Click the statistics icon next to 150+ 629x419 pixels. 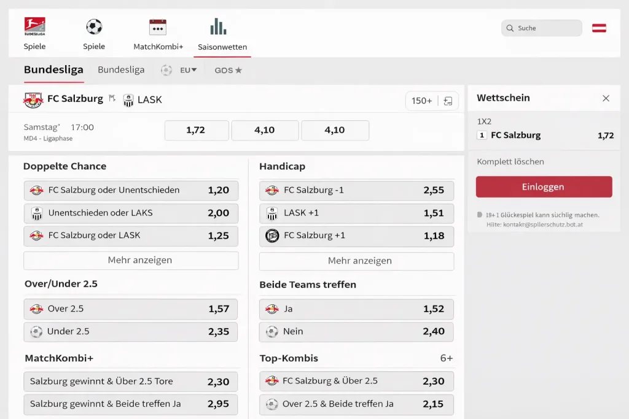[448, 101]
